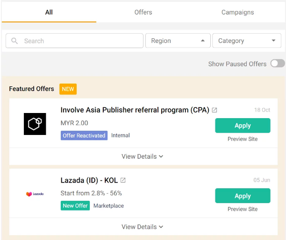This screenshot has height=240, width=286.
Task: Switch to the All tab
Action: pyautogui.click(x=49, y=12)
